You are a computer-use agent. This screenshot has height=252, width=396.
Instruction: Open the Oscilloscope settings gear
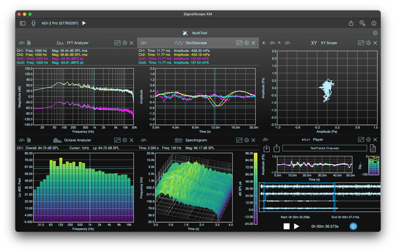(x=246, y=43)
